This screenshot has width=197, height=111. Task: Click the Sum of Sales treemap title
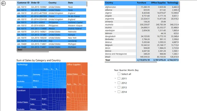click(38, 60)
